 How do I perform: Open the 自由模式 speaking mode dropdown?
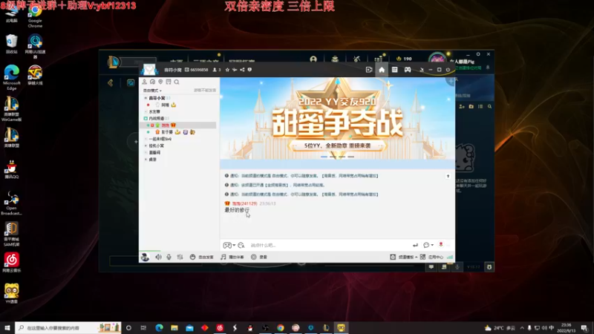(x=152, y=91)
